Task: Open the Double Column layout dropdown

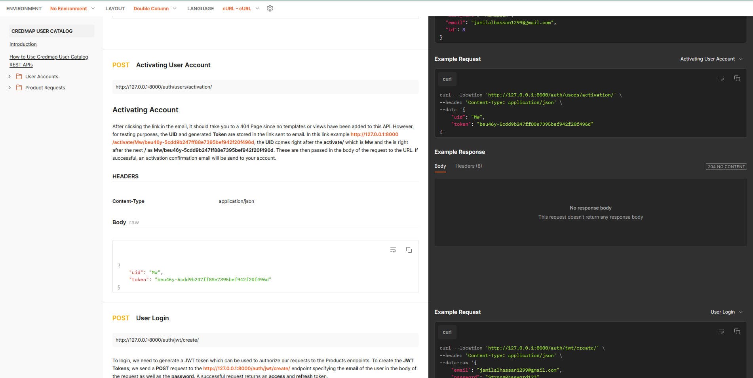Action: pos(155,8)
